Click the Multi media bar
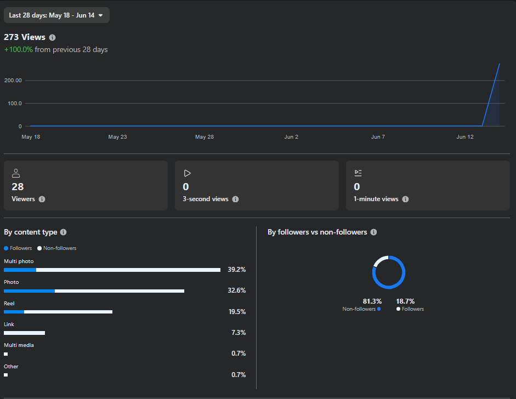 [x=6, y=354]
